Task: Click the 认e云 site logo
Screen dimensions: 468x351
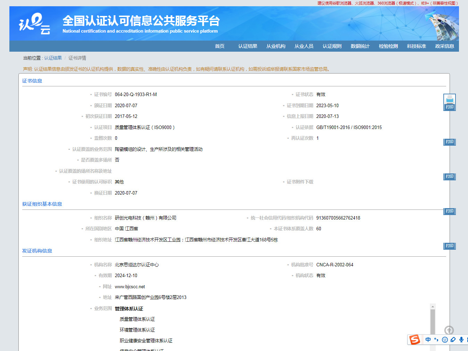Action: pos(34,24)
